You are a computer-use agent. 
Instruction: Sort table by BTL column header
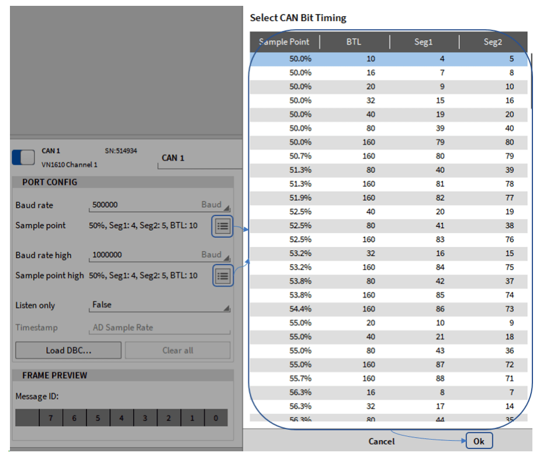[354, 42]
